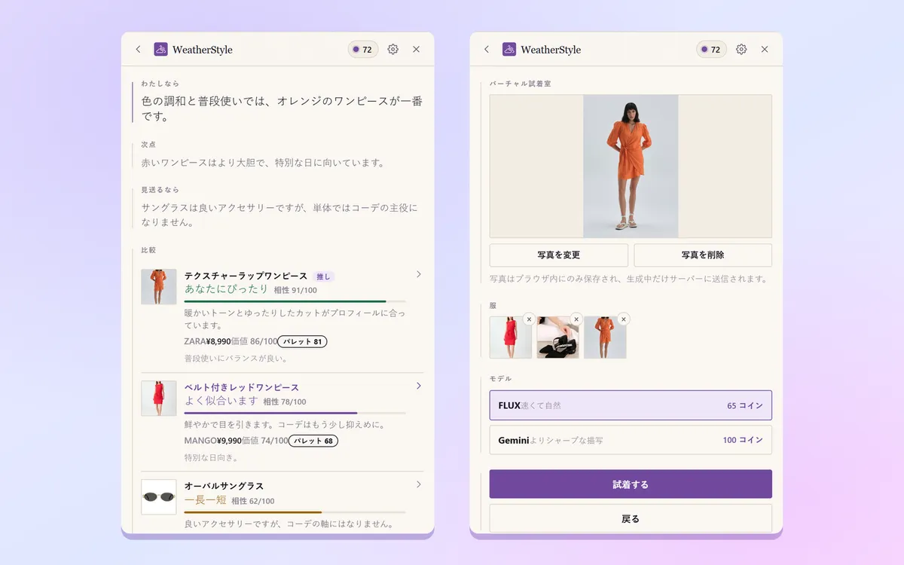Click 特別な日向き。 note
This screenshot has width=904, height=565.
[211, 457]
